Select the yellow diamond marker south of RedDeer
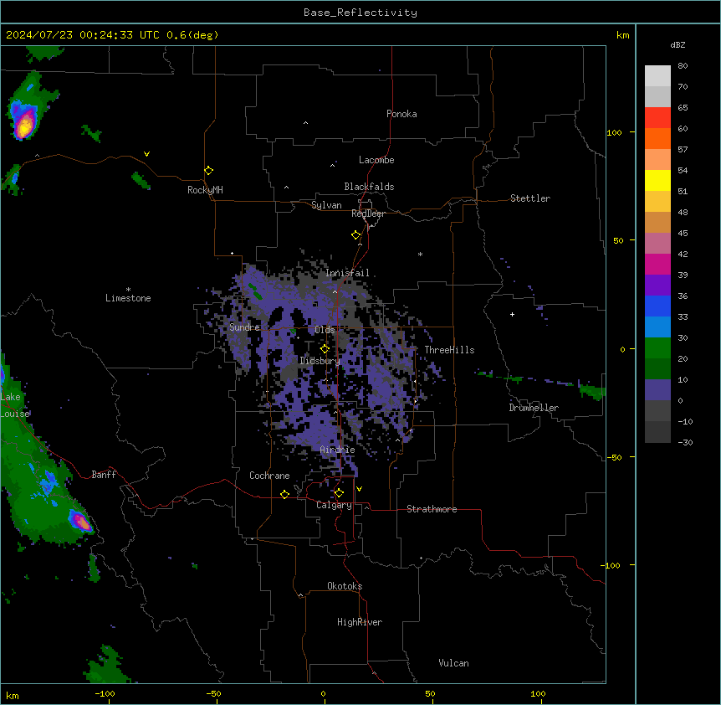Viewport: 721px width, 705px height. tap(355, 235)
